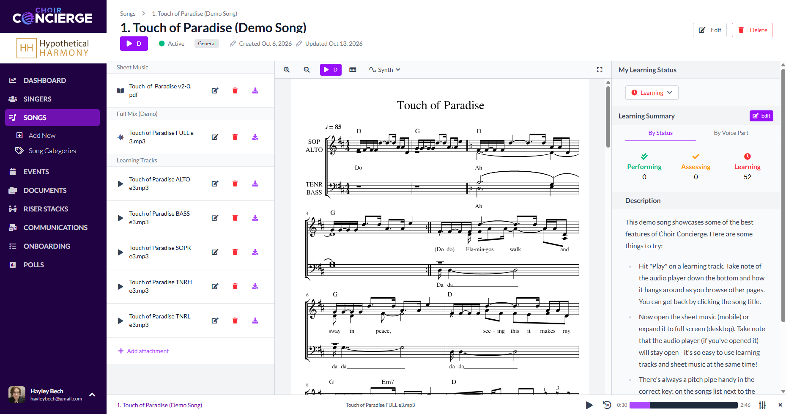
Task: Select the By Status tab
Action: [x=660, y=133]
